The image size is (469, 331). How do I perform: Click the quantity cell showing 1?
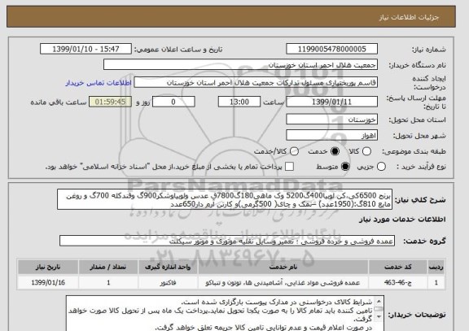click(x=108, y=282)
